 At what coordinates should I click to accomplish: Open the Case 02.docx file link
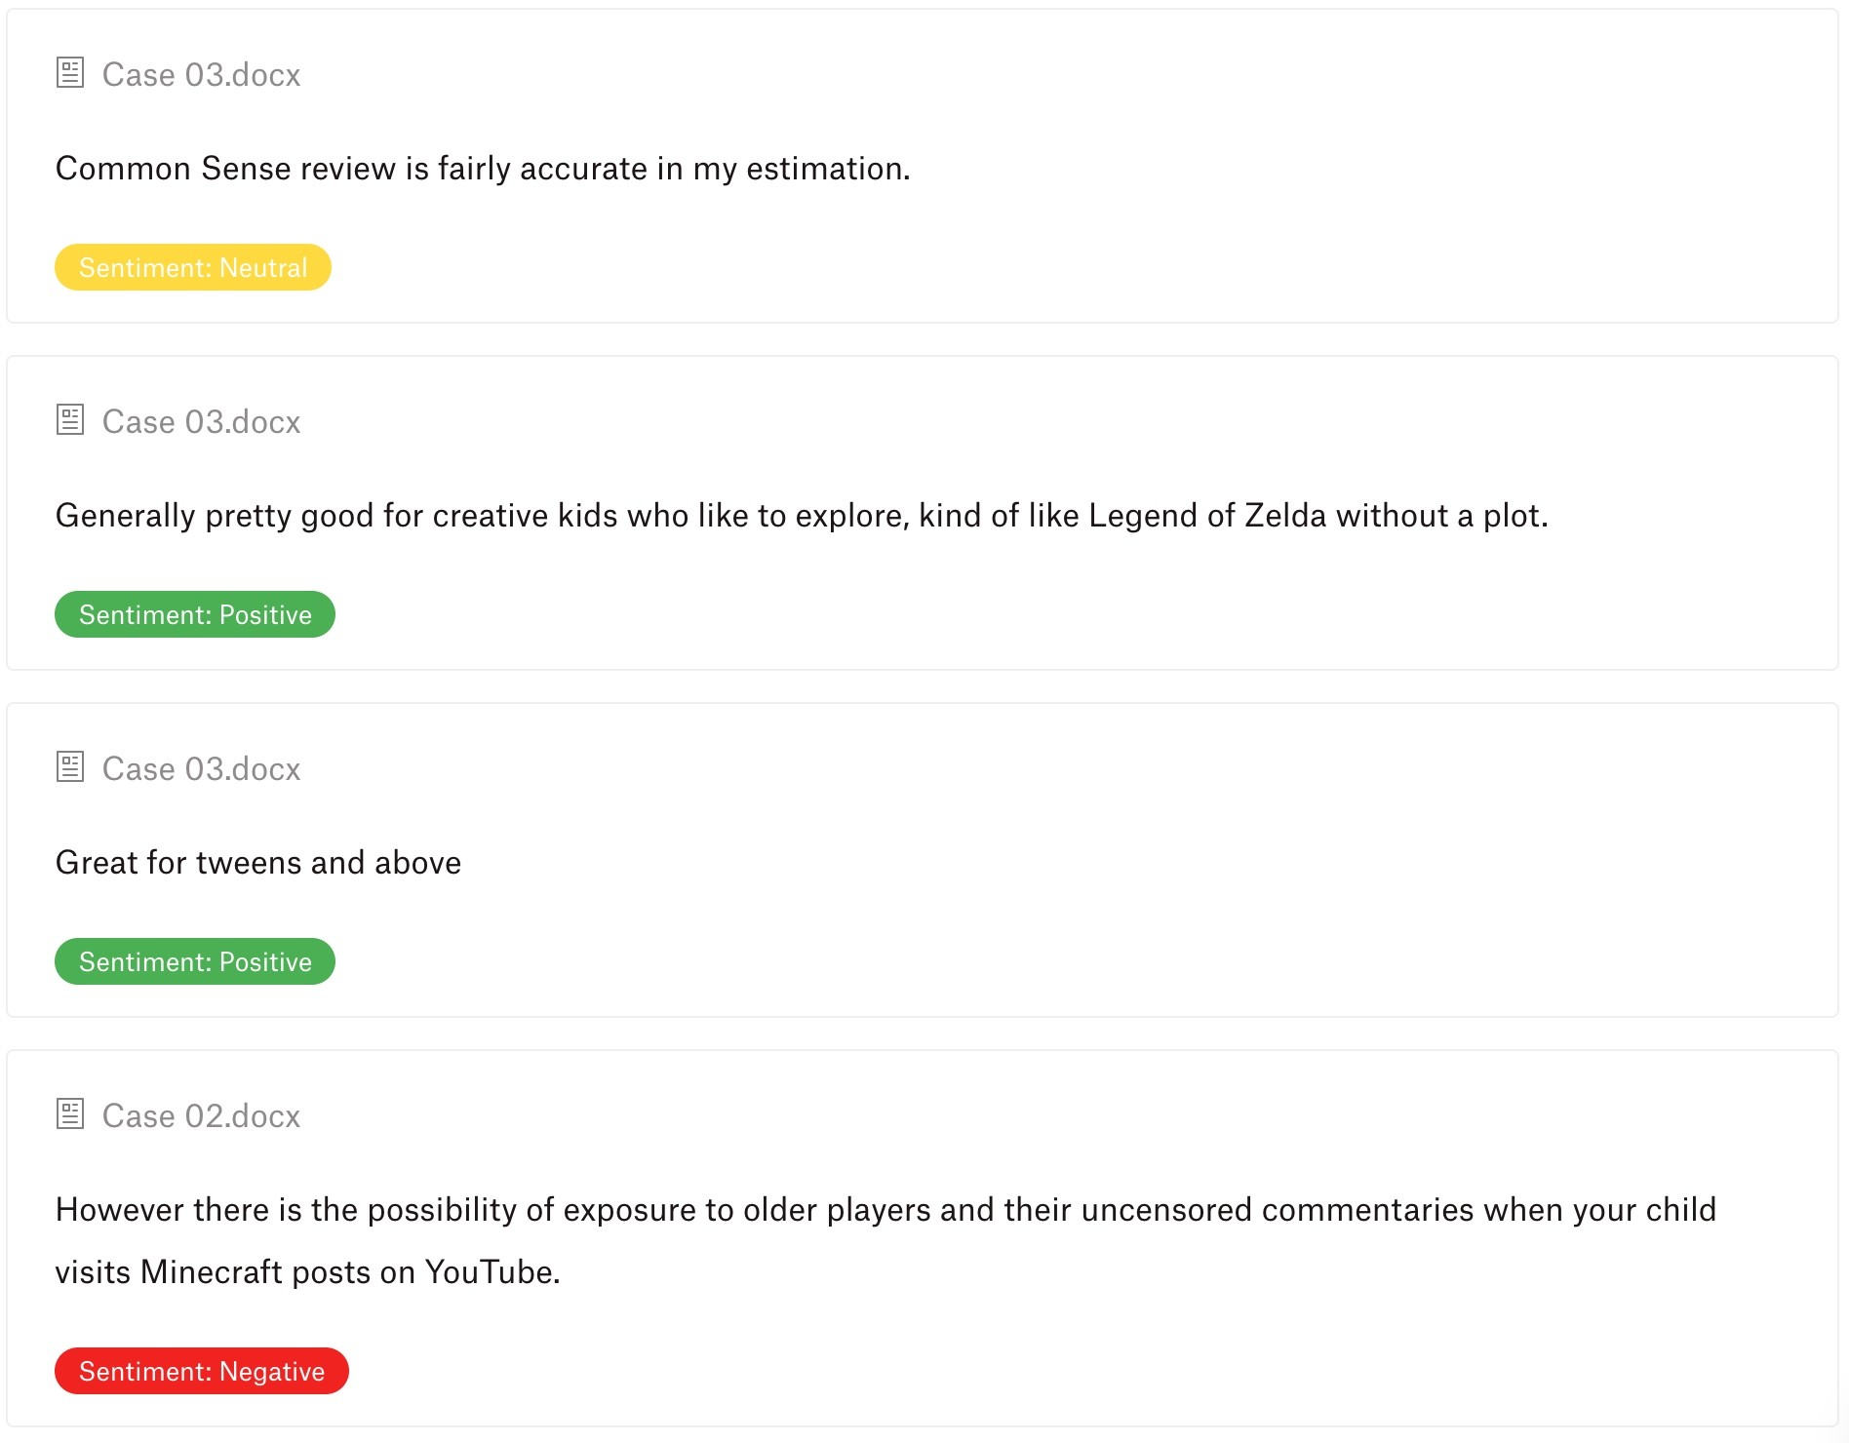click(201, 1116)
